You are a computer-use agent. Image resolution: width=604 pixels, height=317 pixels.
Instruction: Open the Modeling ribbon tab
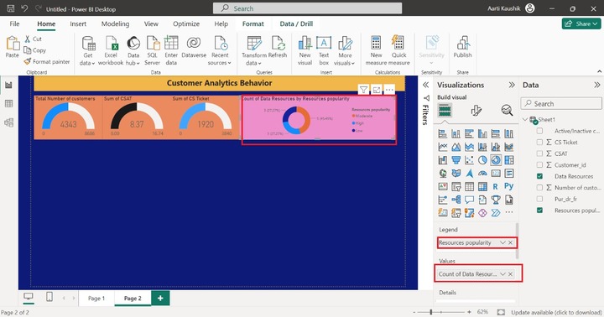[x=115, y=23]
